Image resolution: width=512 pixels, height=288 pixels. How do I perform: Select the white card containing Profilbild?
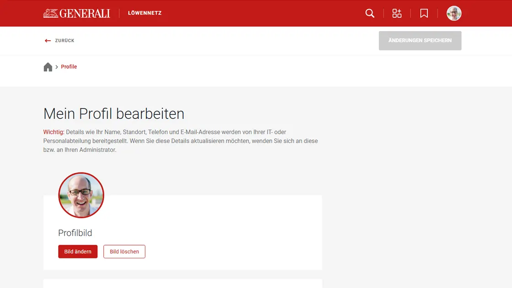click(x=206, y=232)
